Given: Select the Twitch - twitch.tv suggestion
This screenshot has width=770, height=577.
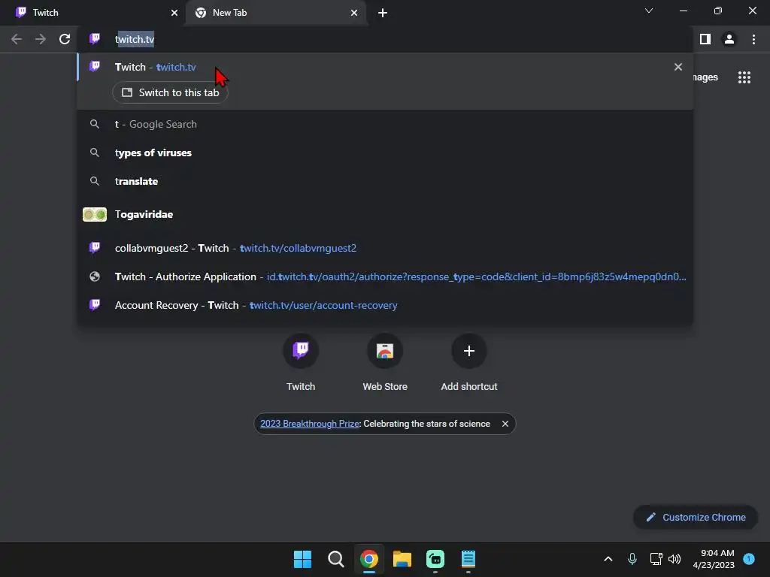Looking at the screenshot, I should pos(385,67).
